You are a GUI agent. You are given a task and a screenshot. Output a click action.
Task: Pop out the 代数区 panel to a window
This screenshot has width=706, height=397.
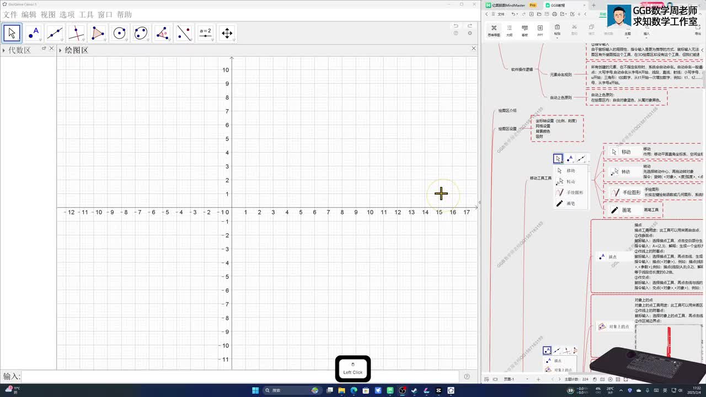(44, 49)
